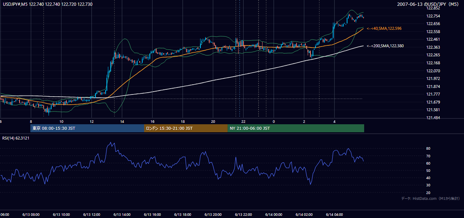Image resolution: width=464 pixels, height=218 pixels.
Task: Click the 121.581 price axis label
Action: (x=433, y=110)
